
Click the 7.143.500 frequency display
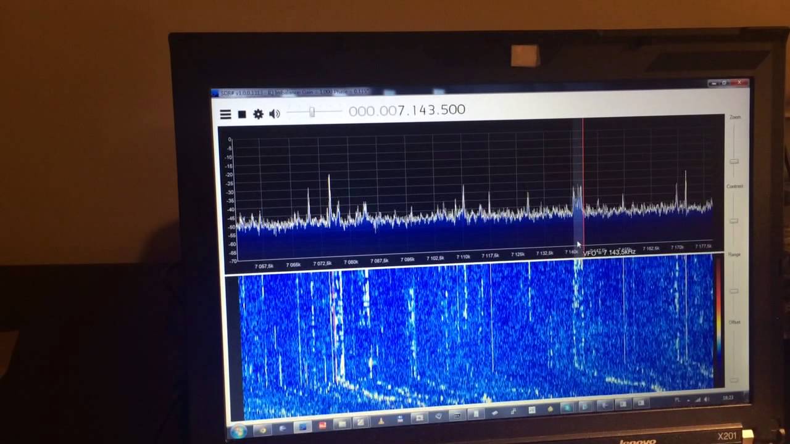point(407,110)
